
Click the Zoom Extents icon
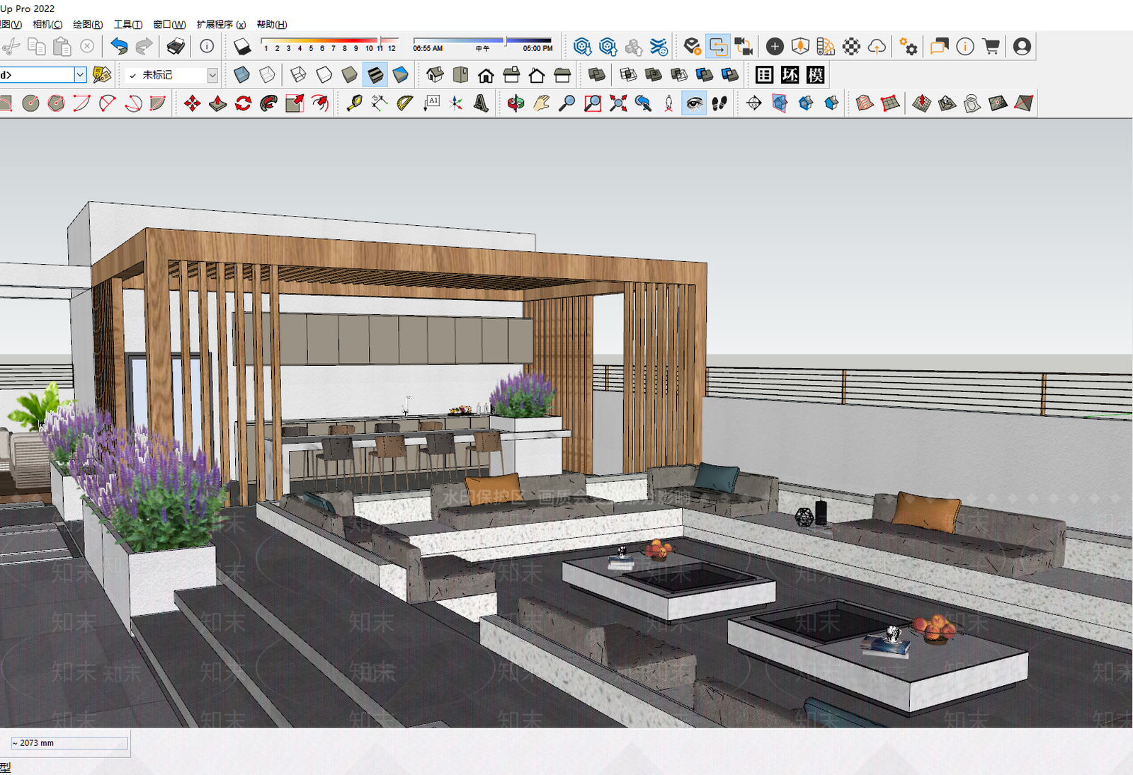(x=617, y=103)
